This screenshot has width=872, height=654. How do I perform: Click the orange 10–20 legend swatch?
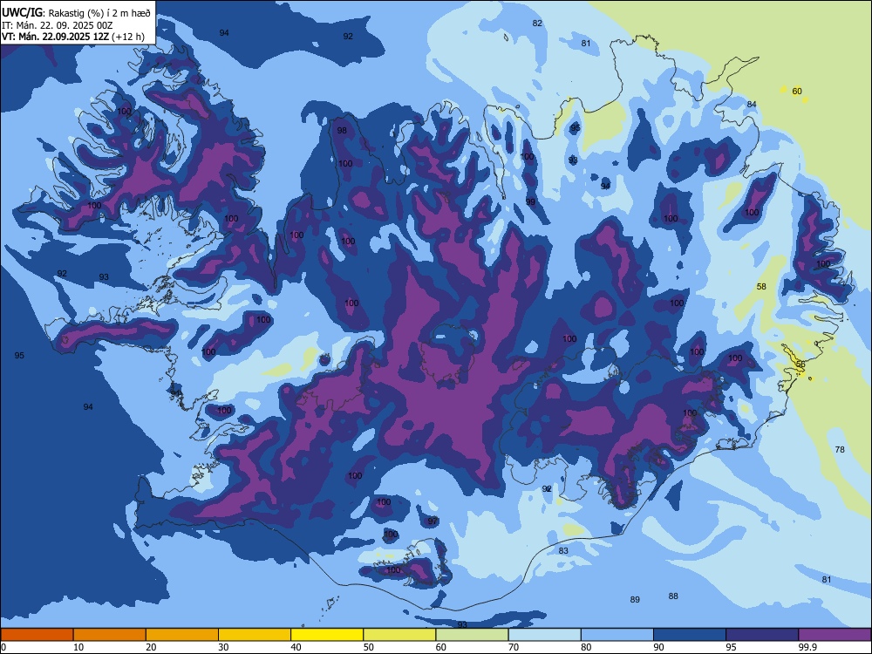110,635
